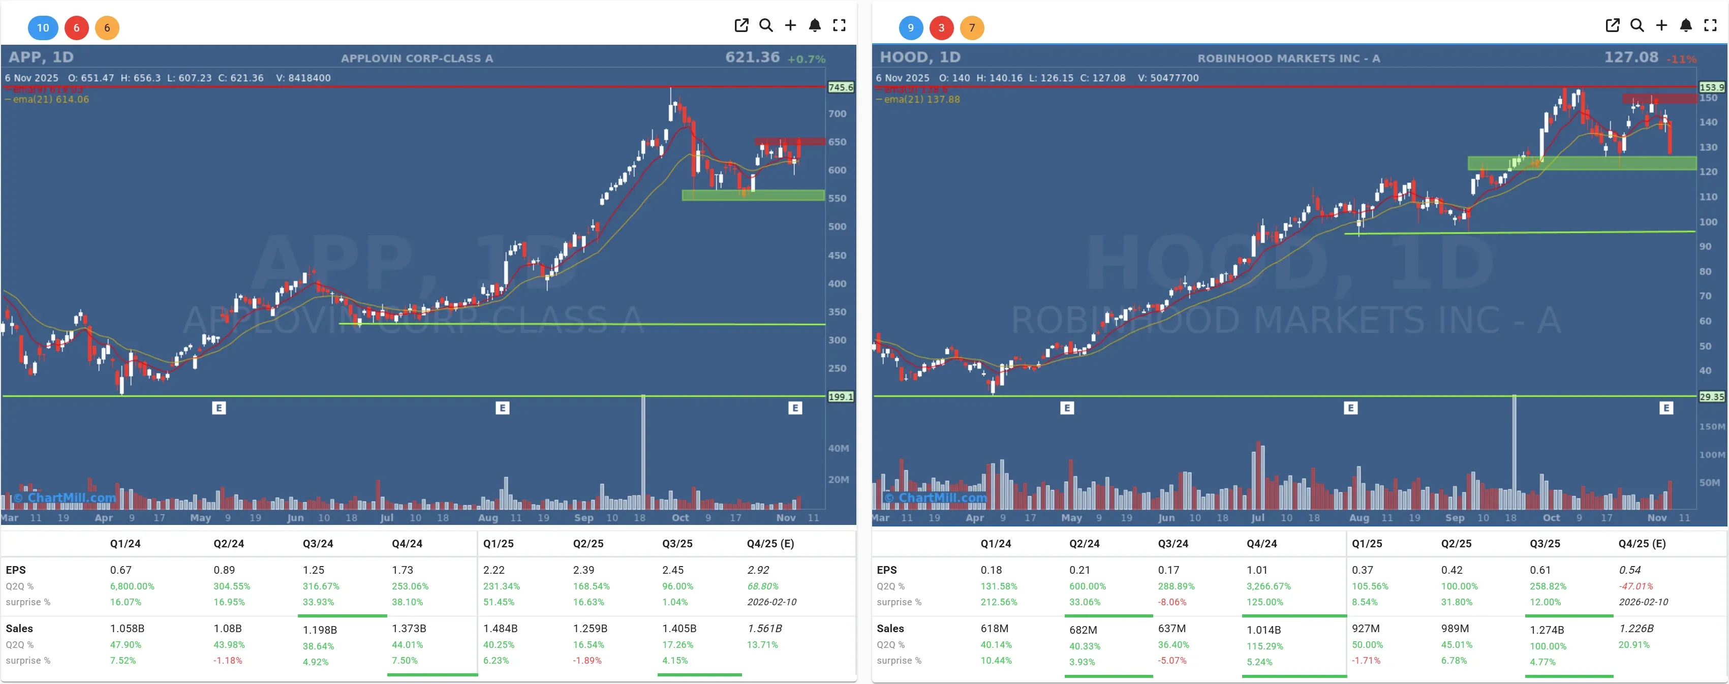Viewport: 1729px width, 684px height.
Task: Click the alert bell icon on the HOOD chart
Action: pos(1685,25)
